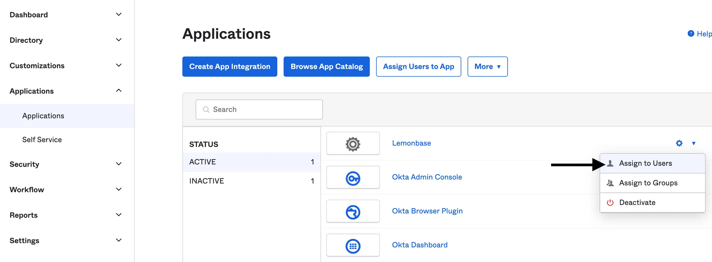Open the Help link
Screen dimensions: 712x262
click(704, 34)
